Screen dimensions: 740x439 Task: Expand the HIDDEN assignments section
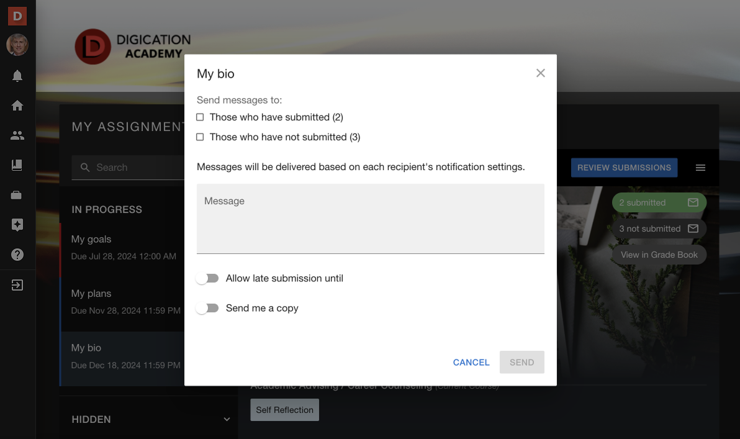(x=227, y=419)
